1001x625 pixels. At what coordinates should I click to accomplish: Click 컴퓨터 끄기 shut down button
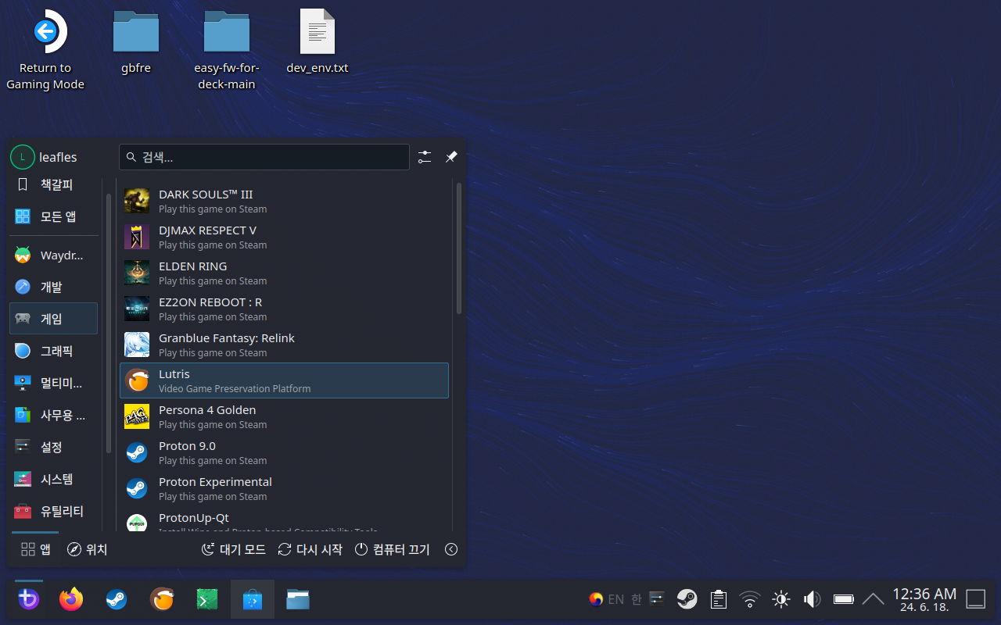point(393,549)
